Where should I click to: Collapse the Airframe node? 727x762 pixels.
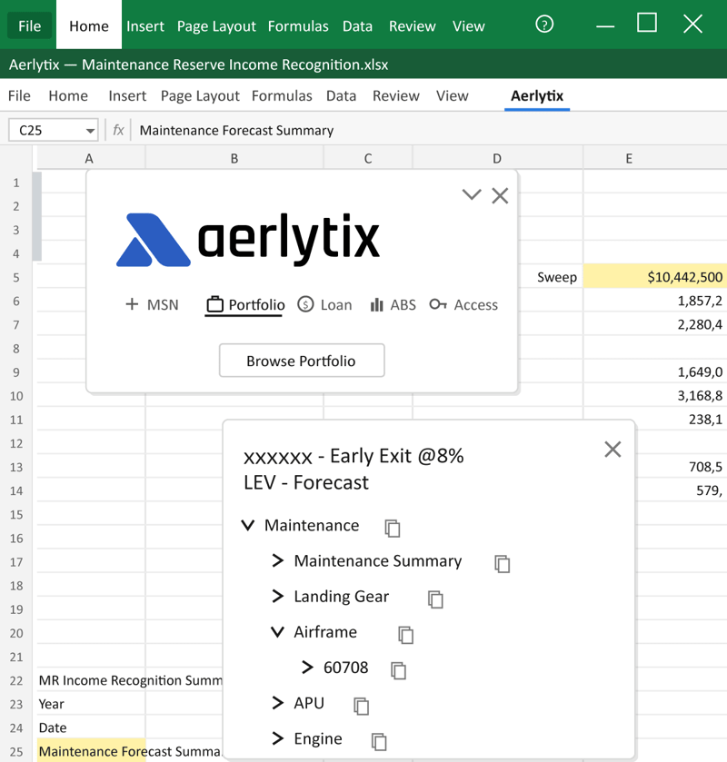click(x=277, y=632)
